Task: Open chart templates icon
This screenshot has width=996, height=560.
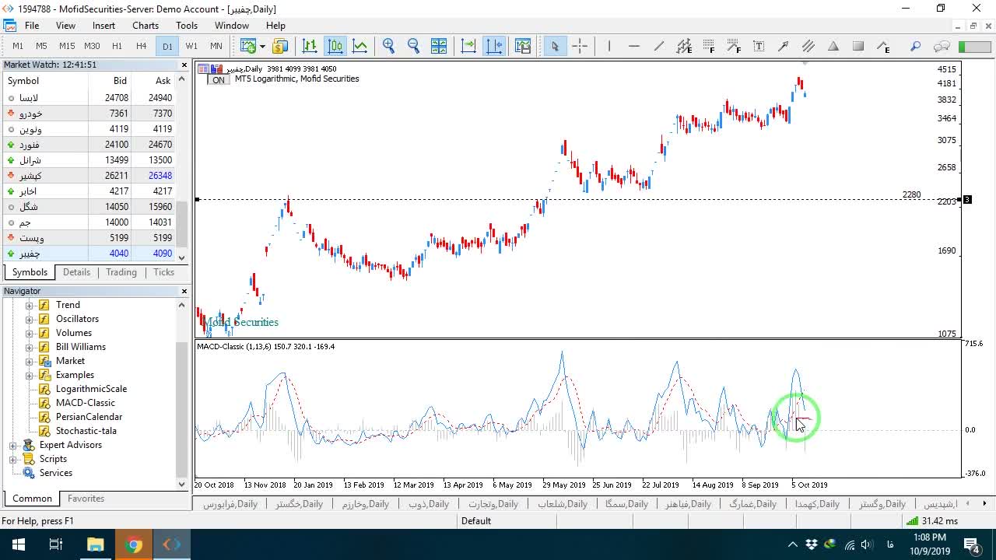Action: click(523, 46)
